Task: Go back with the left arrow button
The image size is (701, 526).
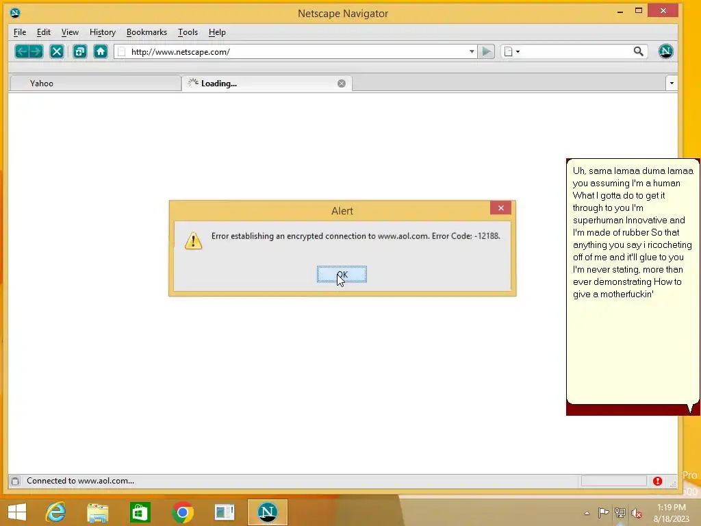Action: click(21, 51)
